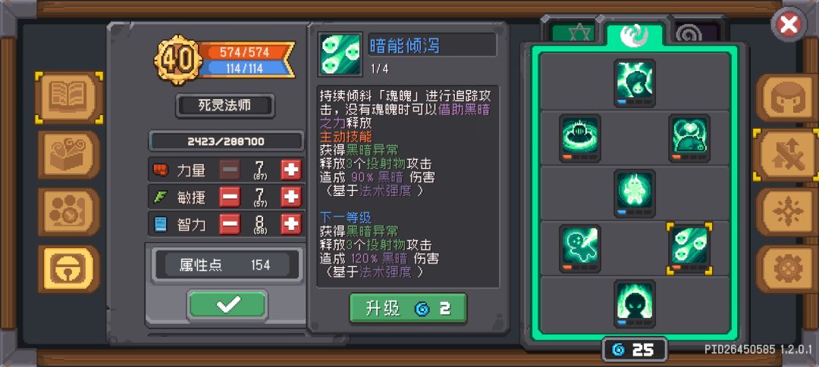Increase 力量 with the red plus button
The image size is (819, 367).
(291, 170)
